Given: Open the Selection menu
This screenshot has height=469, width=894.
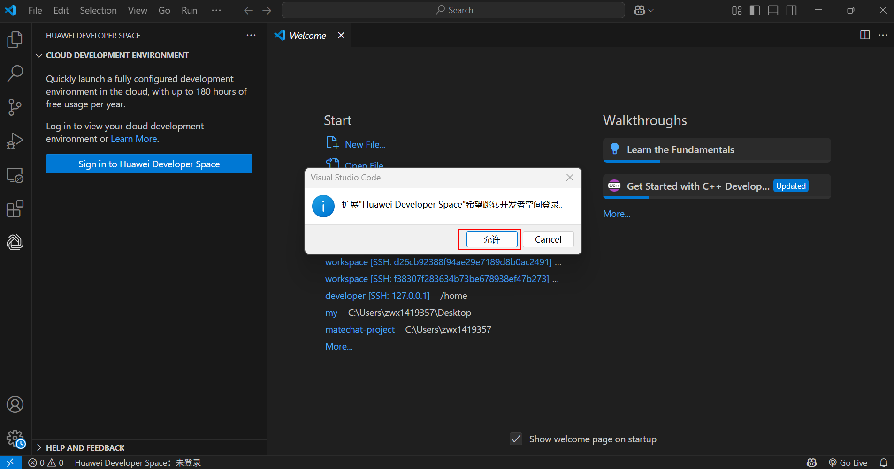Looking at the screenshot, I should pos(98,10).
